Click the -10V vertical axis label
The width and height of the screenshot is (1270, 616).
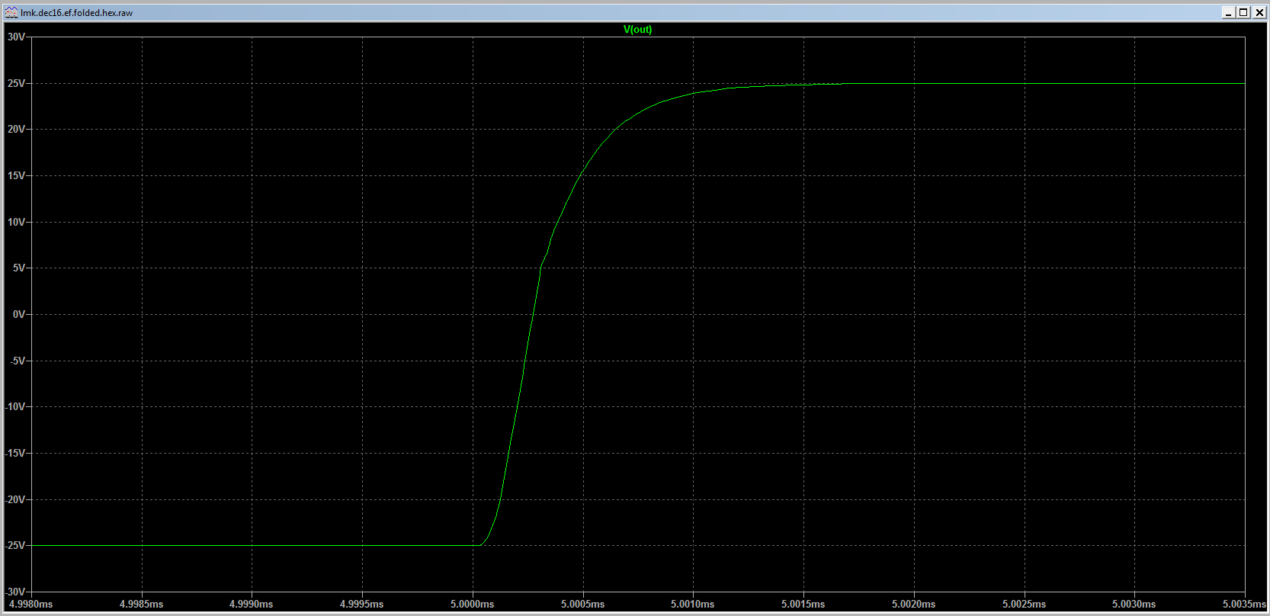(x=15, y=406)
